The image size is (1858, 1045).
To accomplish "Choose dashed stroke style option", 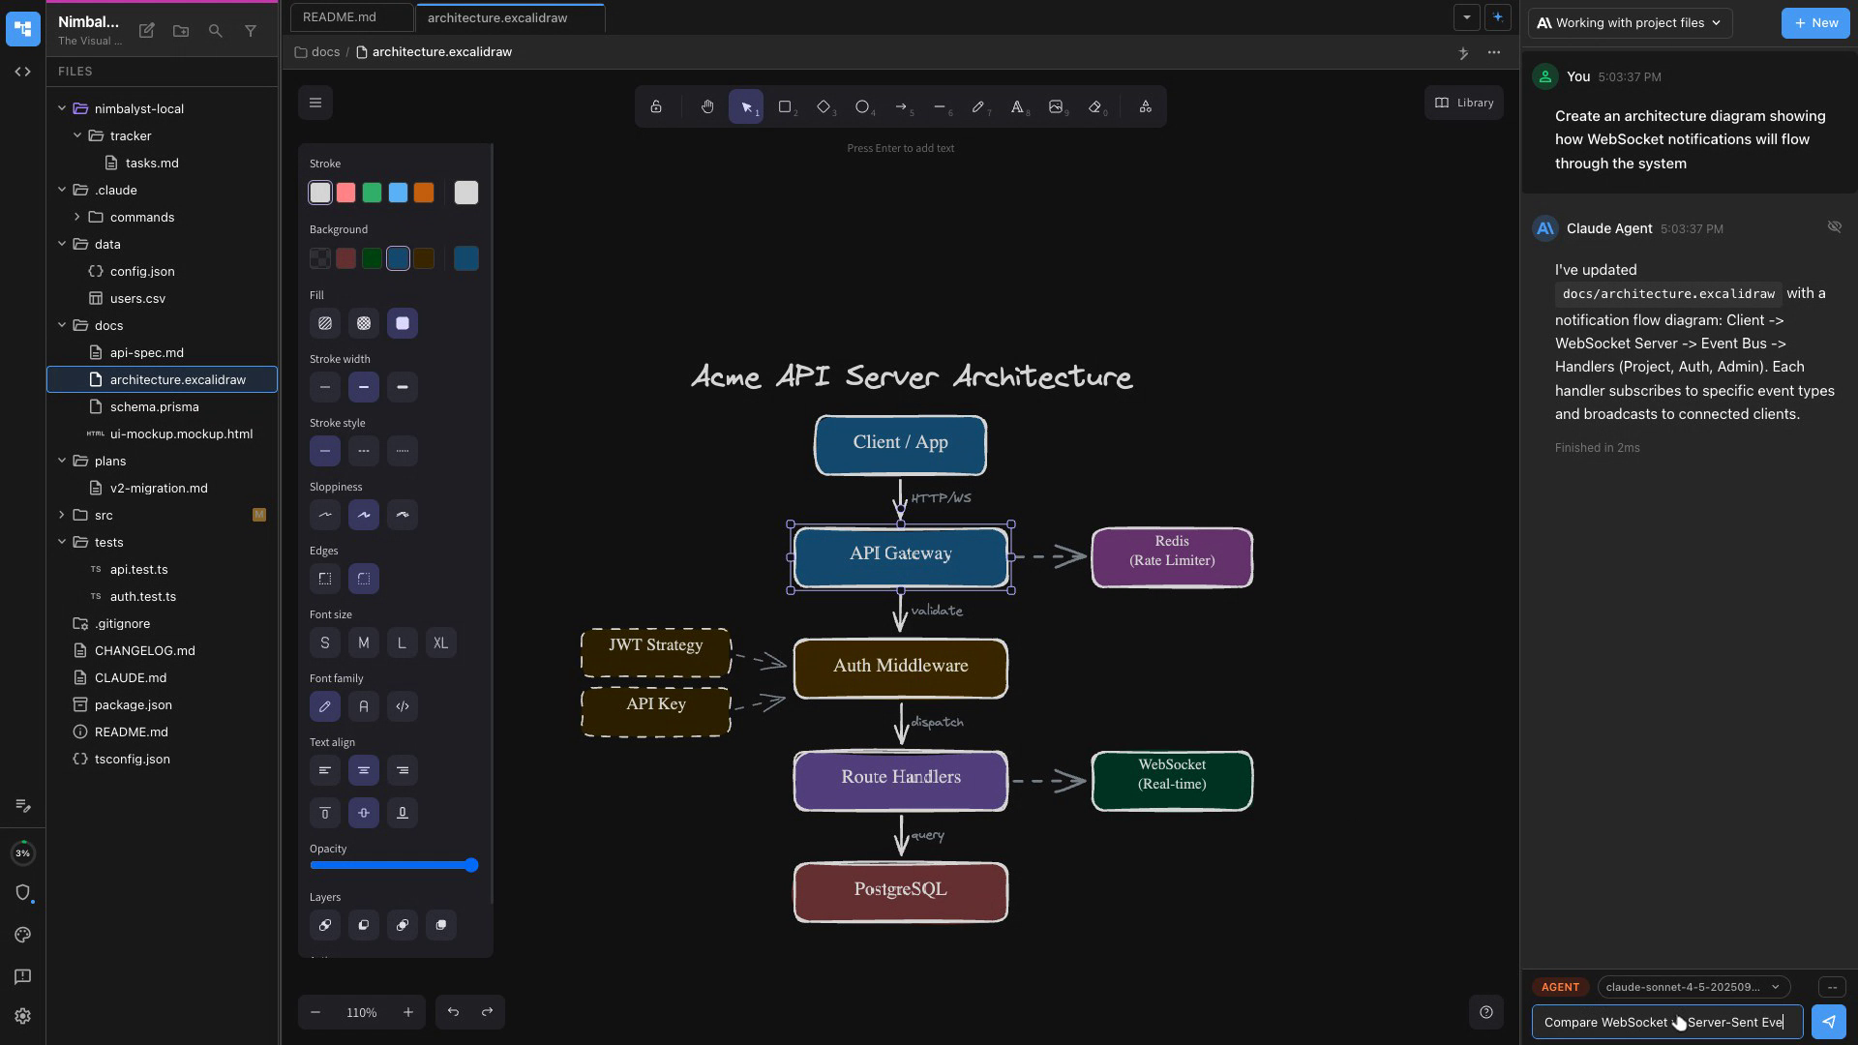I will coord(364,451).
